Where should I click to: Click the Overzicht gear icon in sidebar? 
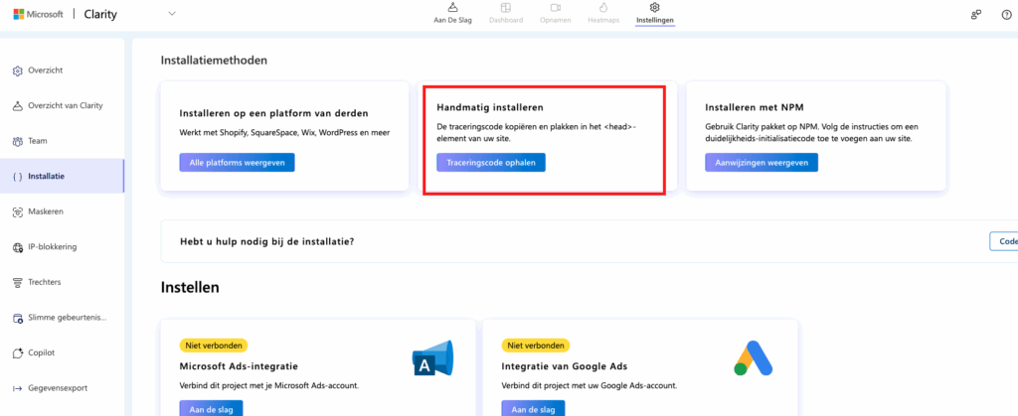point(18,70)
